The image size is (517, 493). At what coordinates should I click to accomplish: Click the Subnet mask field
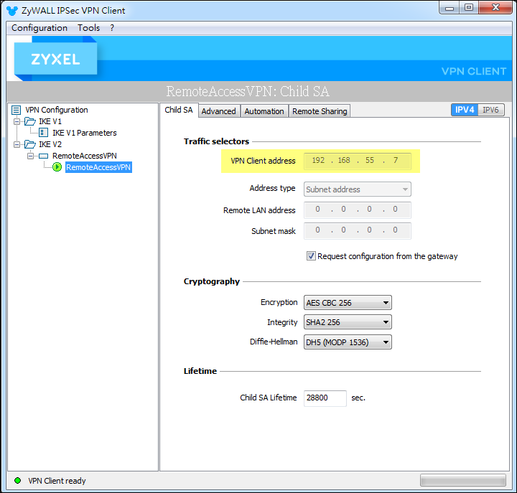tap(358, 230)
